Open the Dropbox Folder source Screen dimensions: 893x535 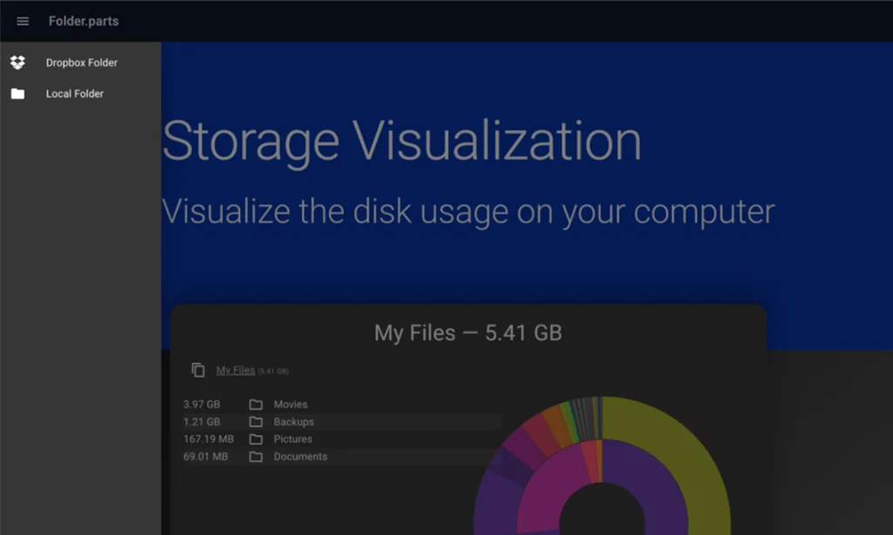coord(81,62)
